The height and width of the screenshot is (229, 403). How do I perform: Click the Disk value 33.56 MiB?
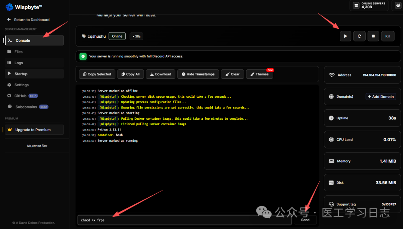pyautogui.click(x=386, y=183)
